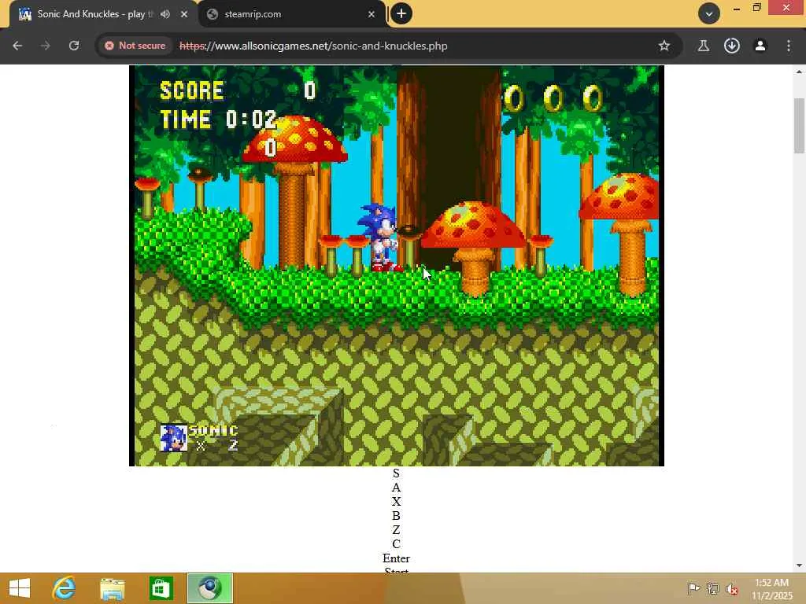Click the 'Enter' label below game
The image size is (806, 604).
click(x=396, y=558)
